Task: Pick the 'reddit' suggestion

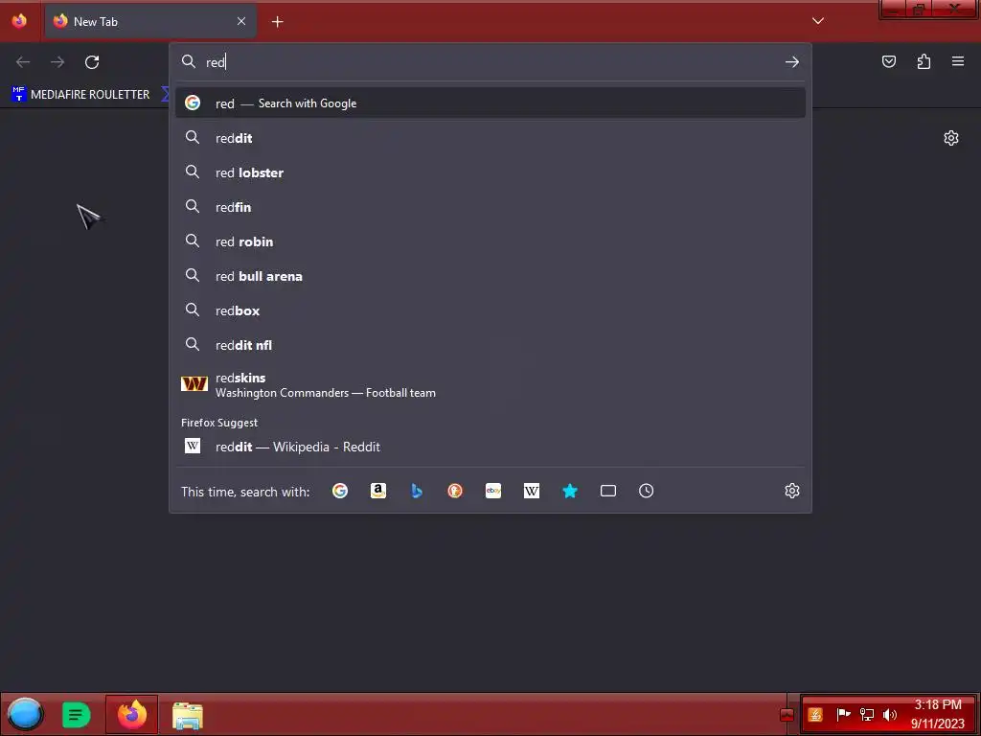Action: 490,138
